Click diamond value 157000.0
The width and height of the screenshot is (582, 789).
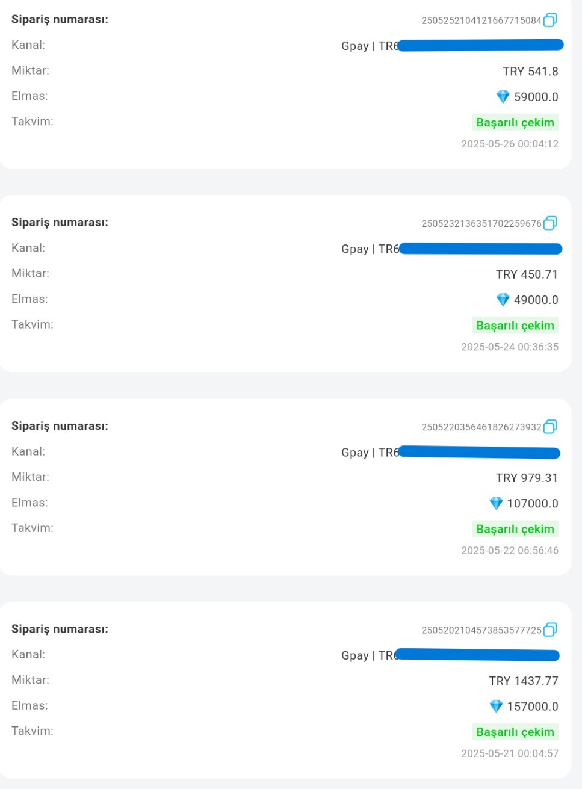tap(533, 706)
